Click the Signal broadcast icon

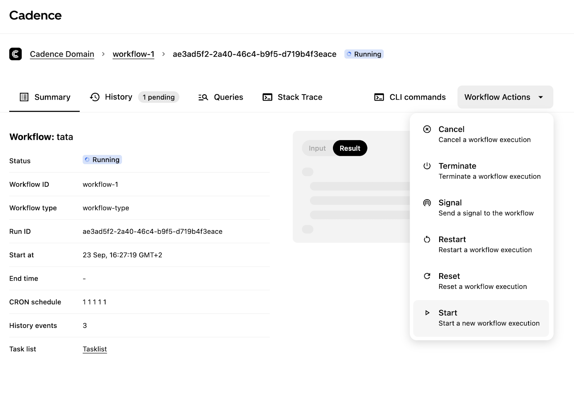427,203
